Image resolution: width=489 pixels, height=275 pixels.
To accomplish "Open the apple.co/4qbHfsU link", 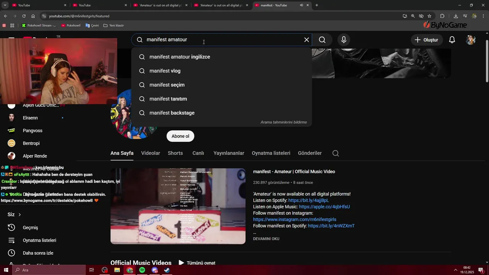I will click(x=324, y=207).
